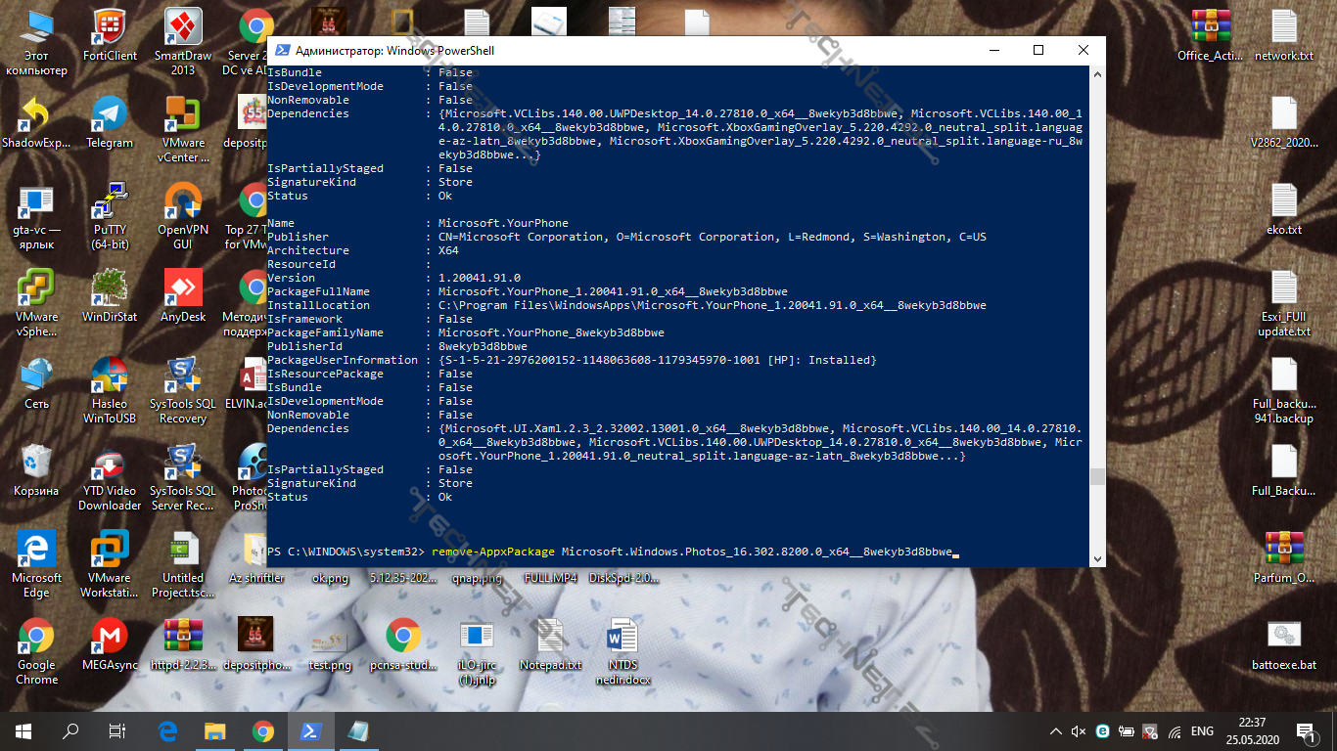Screen dimensions: 1337x751
Task: Open the ENG input language switcher
Action: [x=1202, y=730]
